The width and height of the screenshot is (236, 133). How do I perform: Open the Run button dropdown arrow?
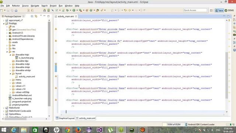[x=77, y=10]
